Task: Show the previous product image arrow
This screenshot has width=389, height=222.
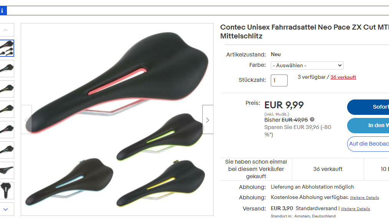Action: click(x=26, y=119)
